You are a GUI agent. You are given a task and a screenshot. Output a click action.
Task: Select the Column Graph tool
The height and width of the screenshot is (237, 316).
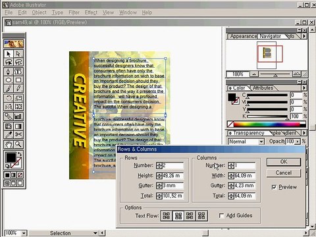(x=18, y=117)
